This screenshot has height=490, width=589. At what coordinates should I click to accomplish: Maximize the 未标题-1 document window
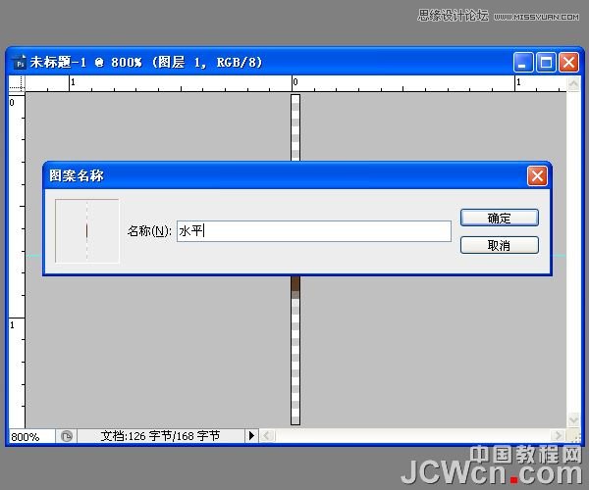[x=546, y=63]
